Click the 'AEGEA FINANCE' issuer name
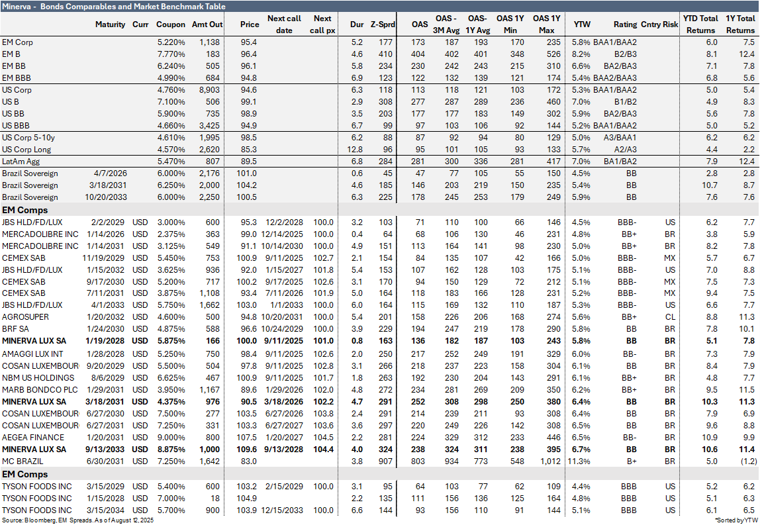Viewport: 760px width, 529px height. click(x=33, y=438)
